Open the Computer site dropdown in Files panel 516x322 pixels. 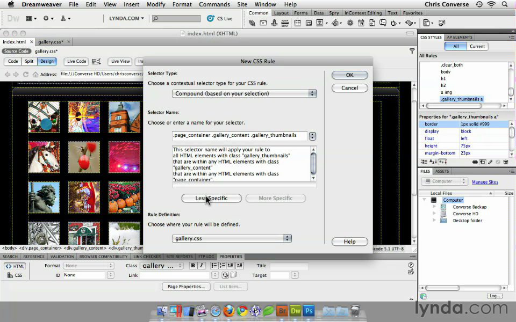click(445, 181)
